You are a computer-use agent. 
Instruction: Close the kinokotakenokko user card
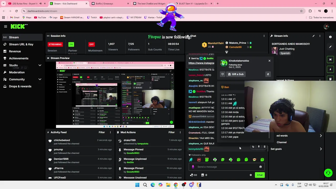(269, 61)
